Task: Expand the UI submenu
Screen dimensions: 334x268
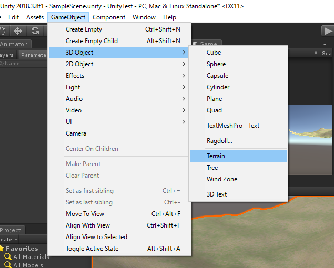Action: [119, 122]
